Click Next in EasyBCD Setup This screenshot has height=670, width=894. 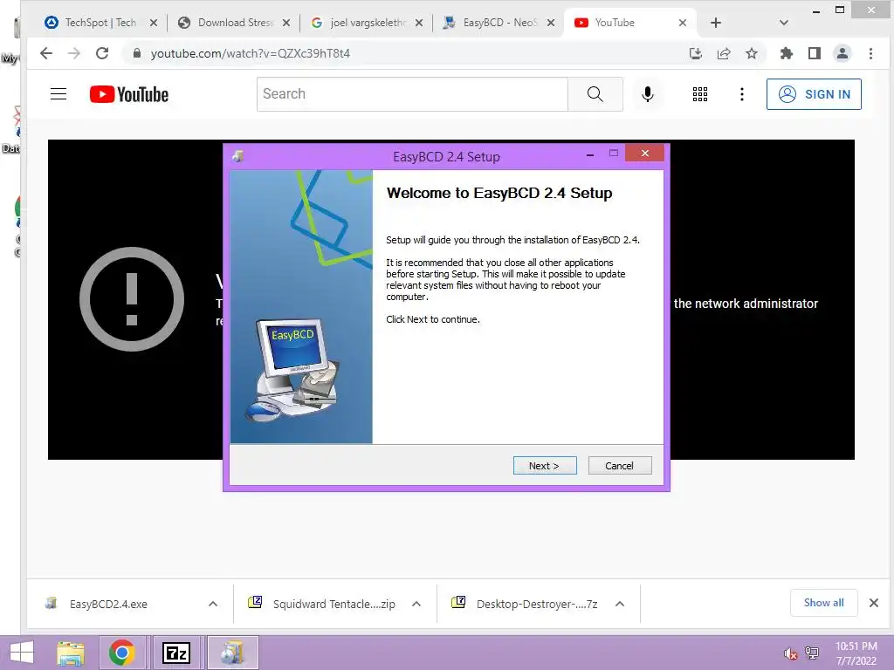coord(545,466)
